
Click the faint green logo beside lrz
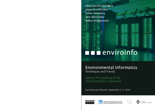point(129,101)
